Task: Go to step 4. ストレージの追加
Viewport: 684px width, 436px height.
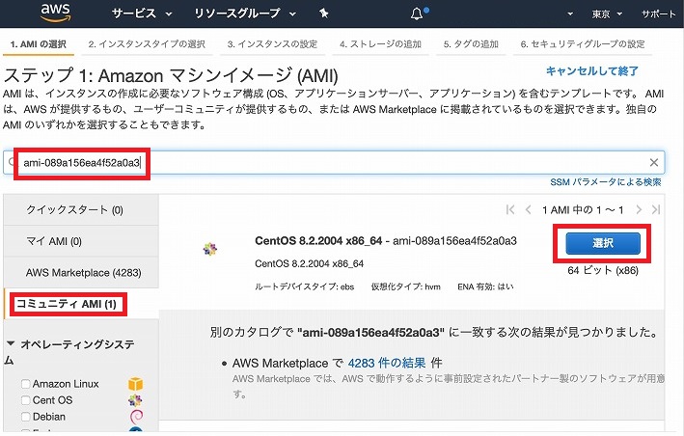Action: coord(380,44)
